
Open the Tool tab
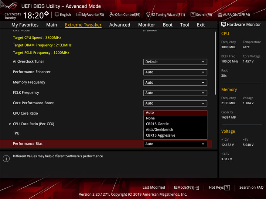click(x=184, y=25)
